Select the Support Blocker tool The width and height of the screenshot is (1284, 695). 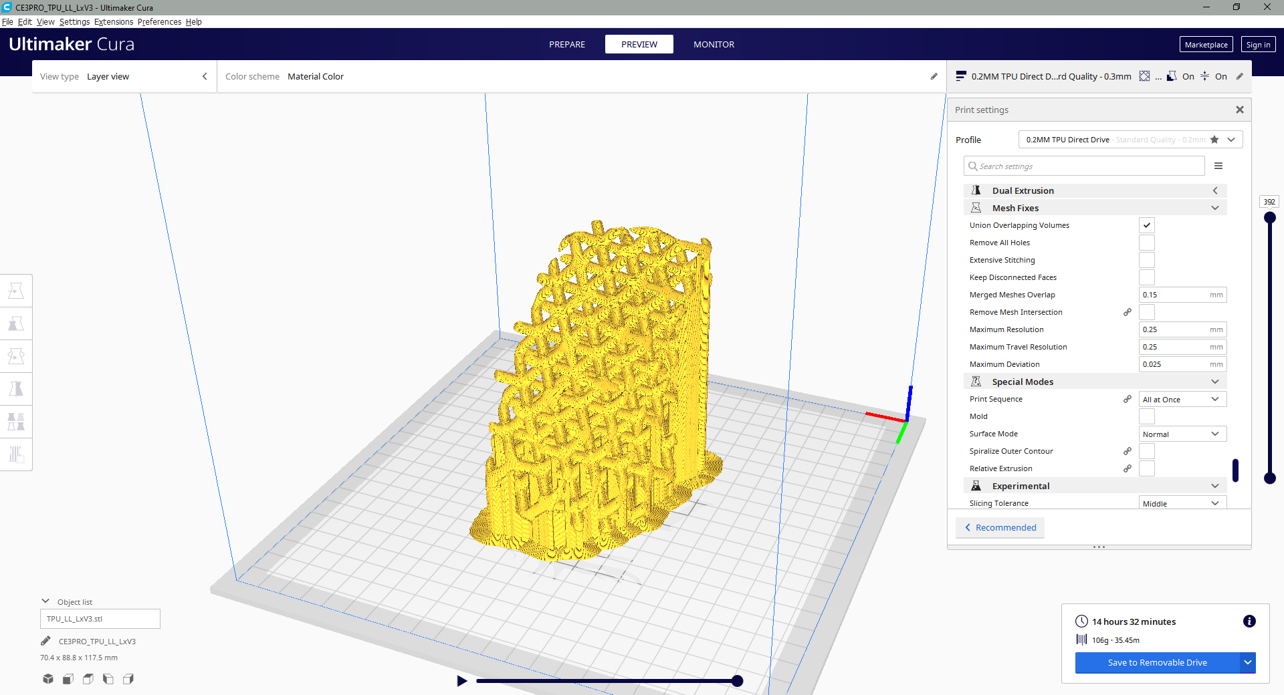(16, 454)
